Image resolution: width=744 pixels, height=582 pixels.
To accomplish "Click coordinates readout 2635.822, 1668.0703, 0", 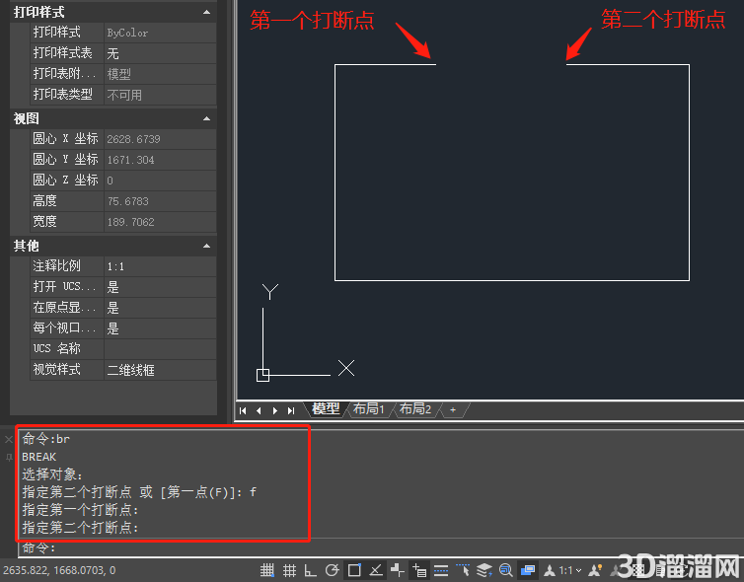I will pos(59,570).
